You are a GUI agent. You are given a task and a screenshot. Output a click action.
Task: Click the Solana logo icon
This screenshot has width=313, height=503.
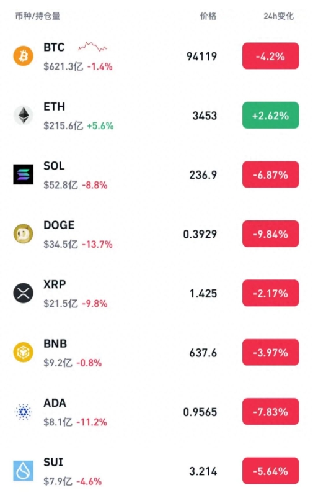tap(23, 174)
